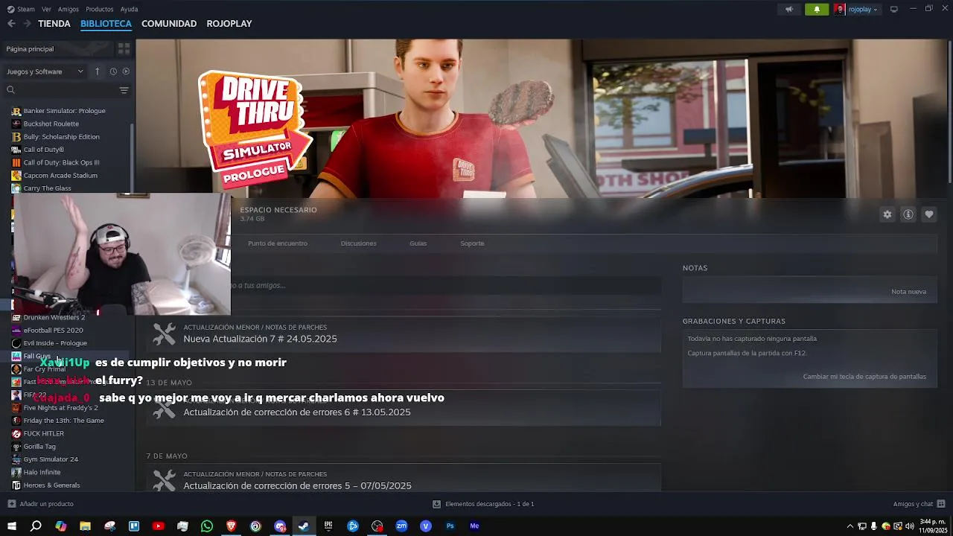Open the Zoom app in taskbar

tap(401, 526)
